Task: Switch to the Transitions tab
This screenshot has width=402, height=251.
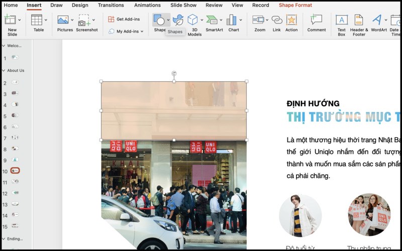Action: click(x=111, y=5)
